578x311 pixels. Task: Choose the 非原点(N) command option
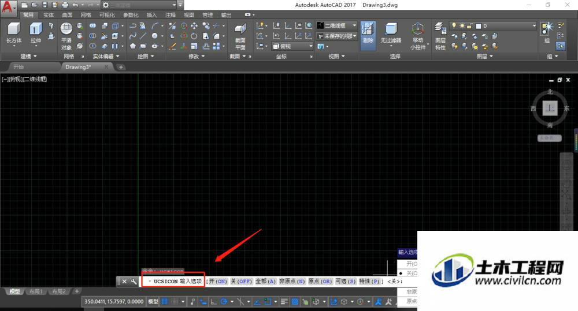292,281
